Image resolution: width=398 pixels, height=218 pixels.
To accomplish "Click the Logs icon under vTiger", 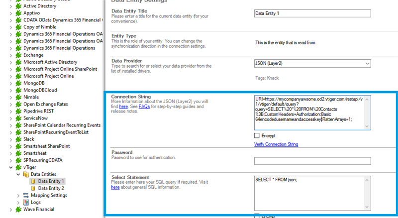I will point(26,203).
